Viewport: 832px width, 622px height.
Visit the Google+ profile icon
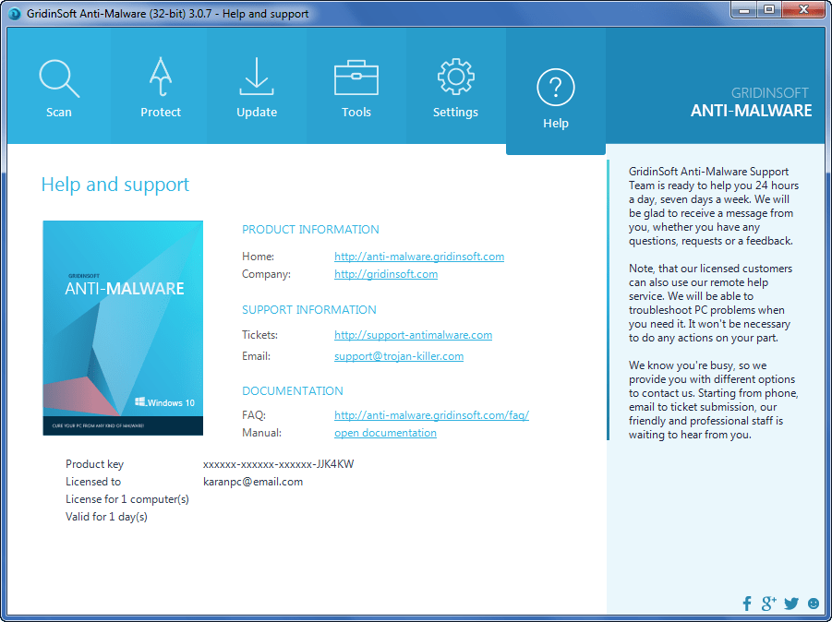pos(768,603)
